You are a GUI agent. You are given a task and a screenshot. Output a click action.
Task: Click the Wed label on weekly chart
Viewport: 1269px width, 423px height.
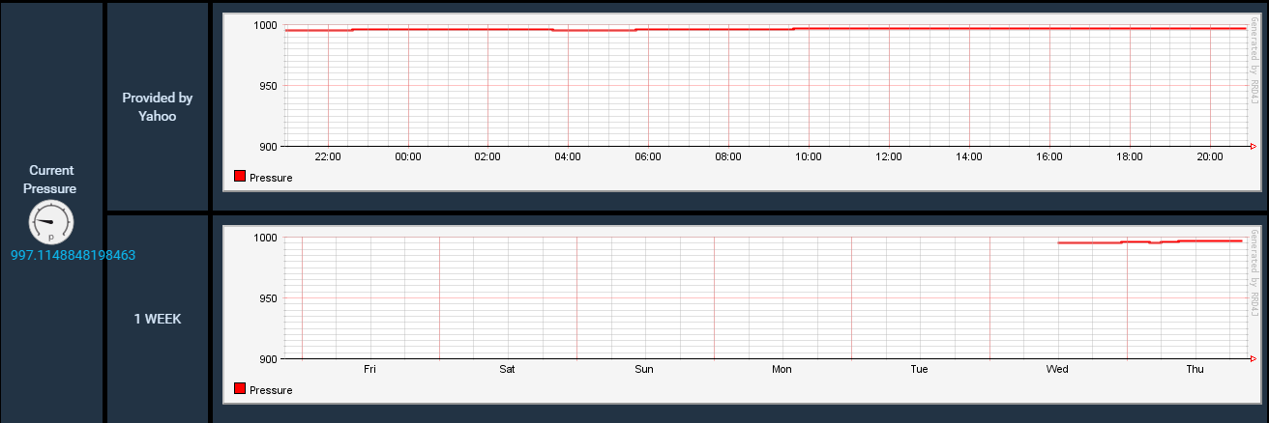[1056, 369]
